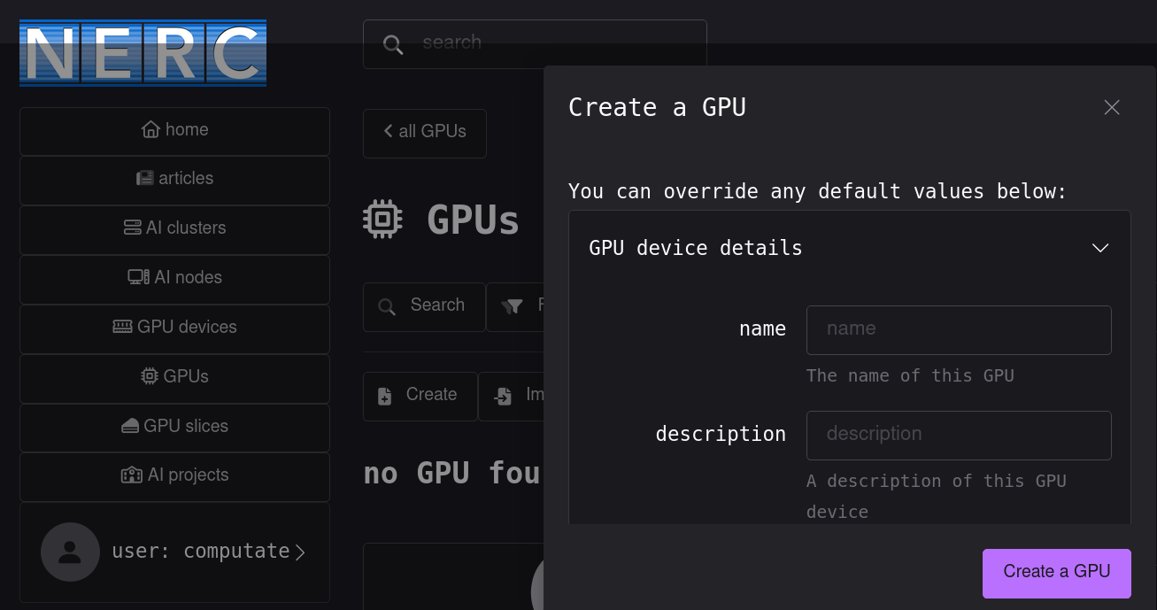Open the AI projects page
The width and height of the screenshot is (1157, 610).
coord(174,475)
